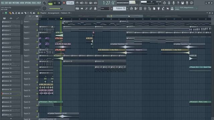Open the tempo tapper icon

(163, 9)
